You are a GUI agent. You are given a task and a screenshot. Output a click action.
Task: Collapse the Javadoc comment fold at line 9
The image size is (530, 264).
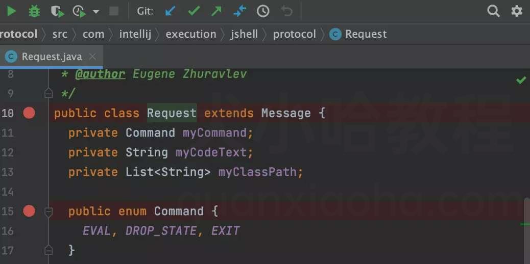tap(49, 93)
